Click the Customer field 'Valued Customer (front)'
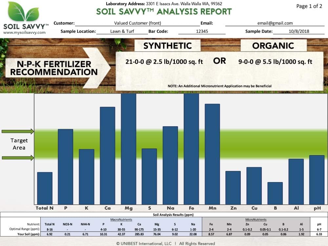The image size is (328, 246). click(137, 23)
